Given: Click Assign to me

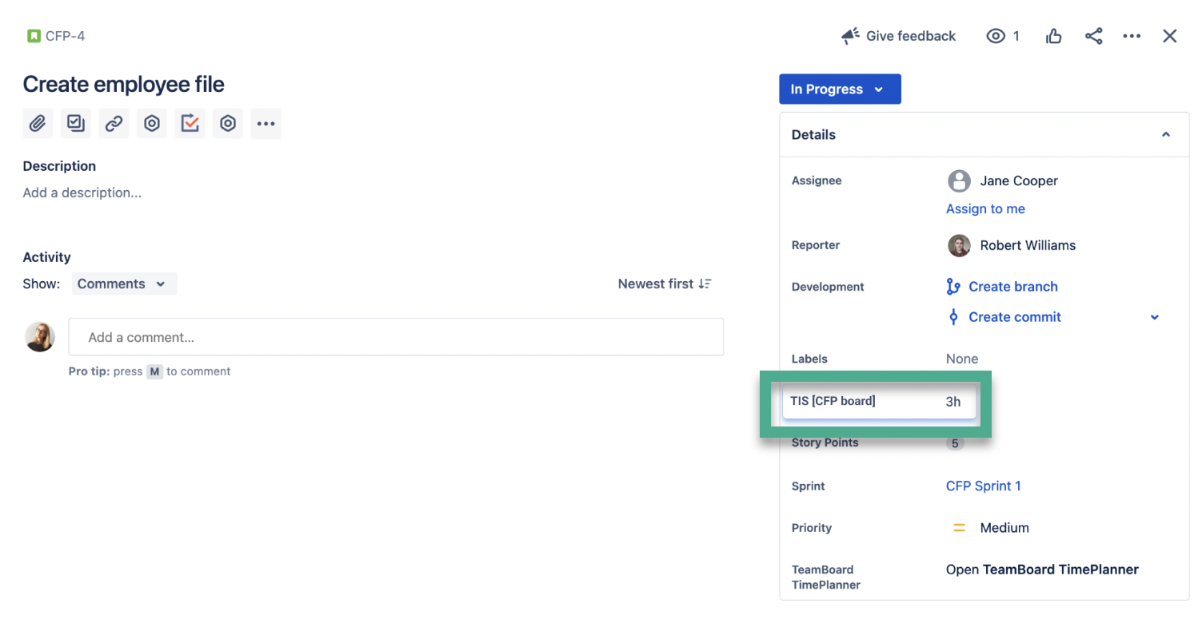Looking at the screenshot, I should pos(985,208).
